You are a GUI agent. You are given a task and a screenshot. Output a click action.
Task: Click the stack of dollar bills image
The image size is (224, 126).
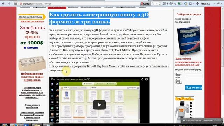click(x=32, y=63)
